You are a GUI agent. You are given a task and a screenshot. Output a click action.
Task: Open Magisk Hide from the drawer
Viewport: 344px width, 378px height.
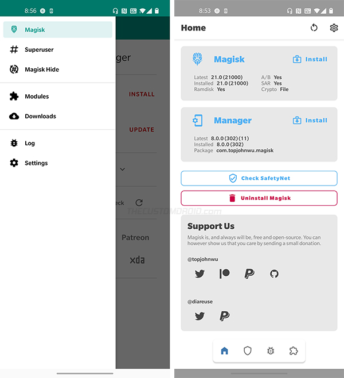click(x=58, y=70)
